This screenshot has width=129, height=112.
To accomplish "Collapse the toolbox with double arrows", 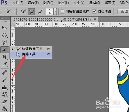I will [x=1, y=18].
